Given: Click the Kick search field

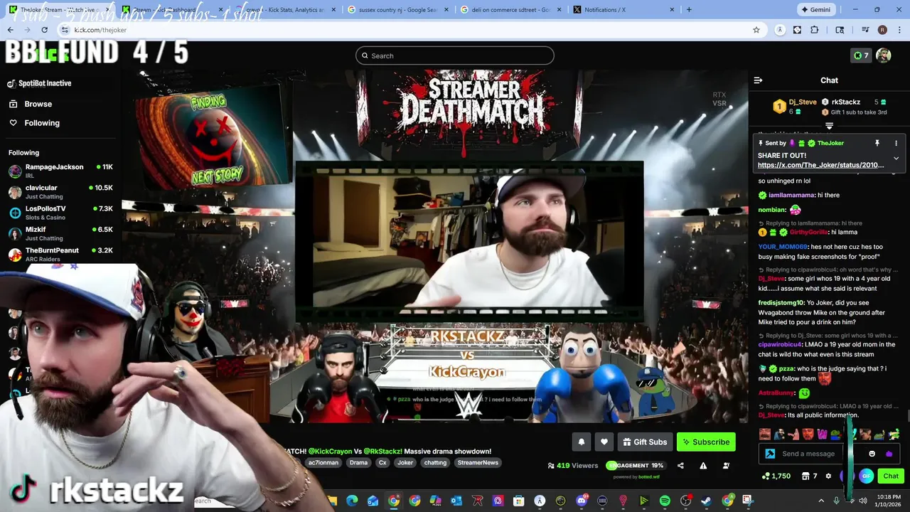Looking at the screenshot, I should click(455, 55).
